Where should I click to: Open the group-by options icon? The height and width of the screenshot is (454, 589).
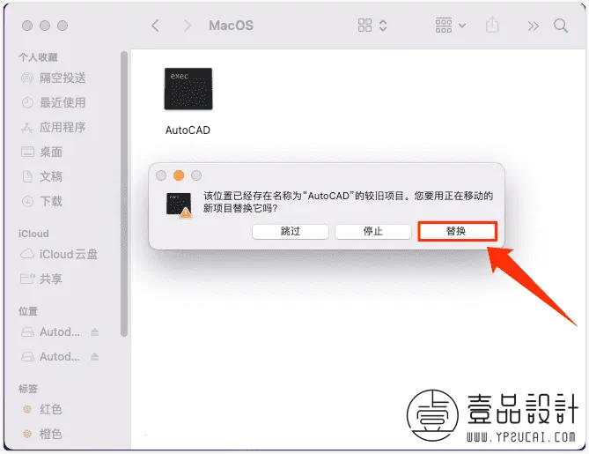[444, 26]
